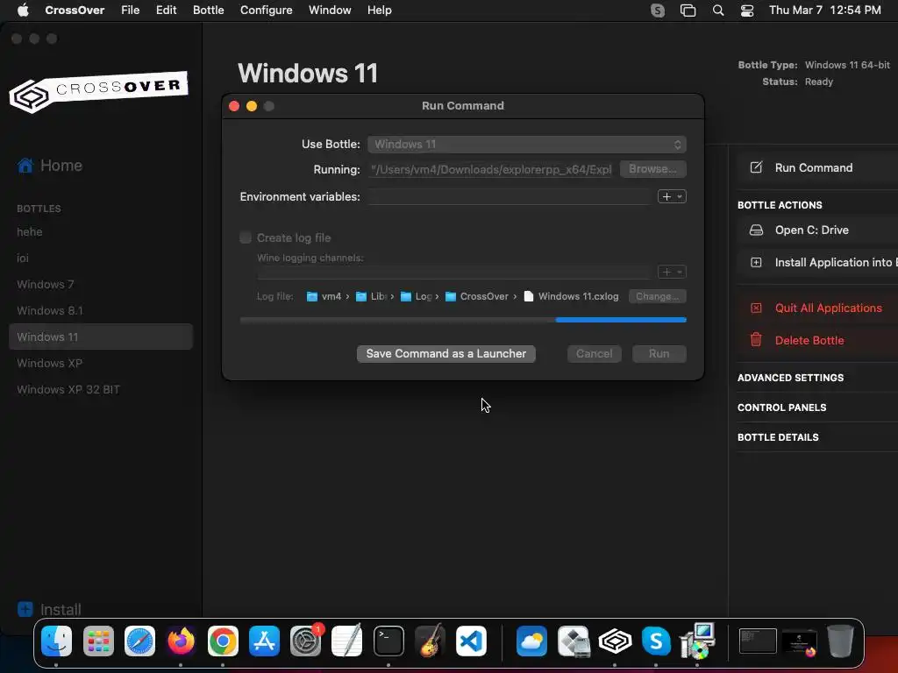Viewport: 898px width, 673px height.
Task: Click the Run Command pencil icon in right panel
Action: click(756, 167)
